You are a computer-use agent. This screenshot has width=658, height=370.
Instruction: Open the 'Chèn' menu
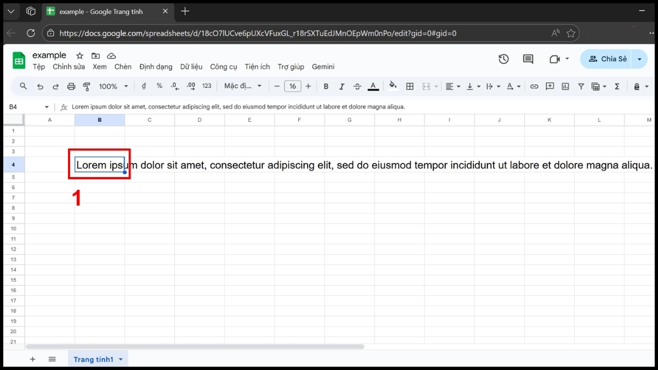(123, 66)
